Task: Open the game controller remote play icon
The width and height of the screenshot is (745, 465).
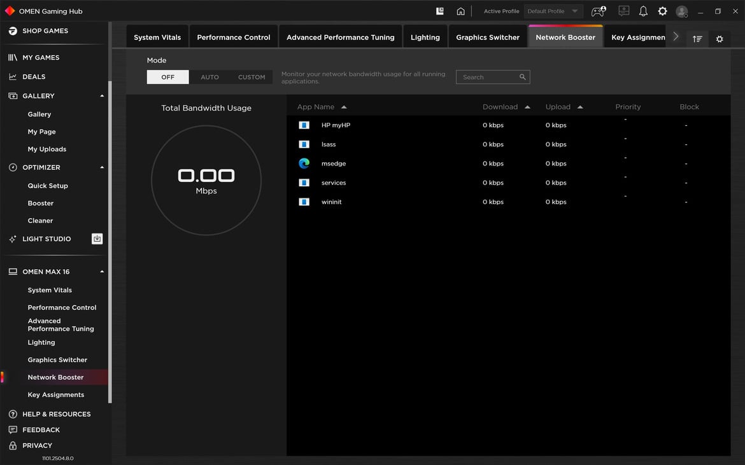Action: [598, 11]
